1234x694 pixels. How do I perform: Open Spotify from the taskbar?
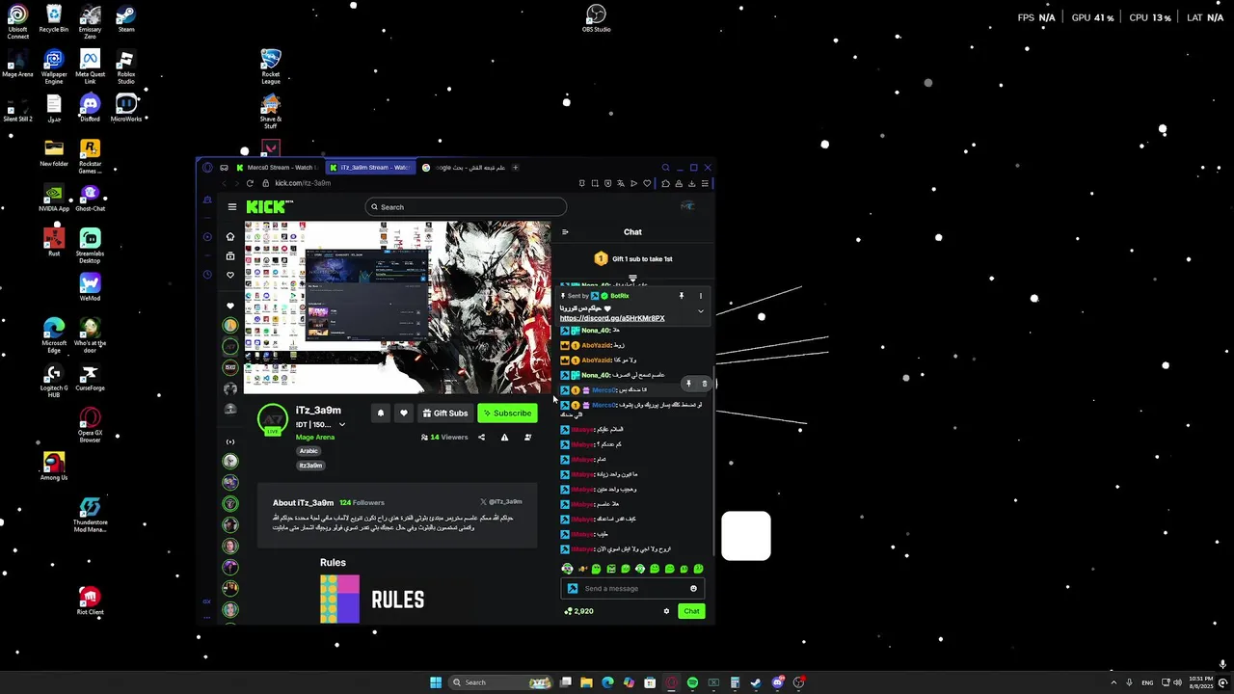point(692,682)
